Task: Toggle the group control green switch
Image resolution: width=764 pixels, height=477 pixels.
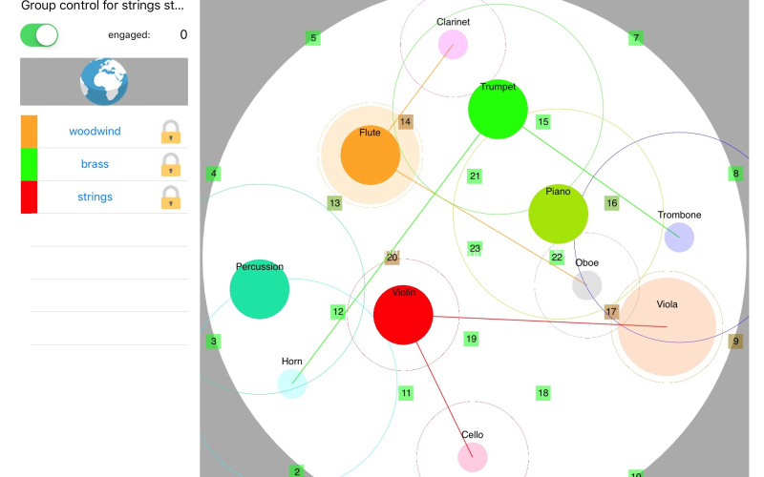Action: pyautogui.click(x=39, y=35)
